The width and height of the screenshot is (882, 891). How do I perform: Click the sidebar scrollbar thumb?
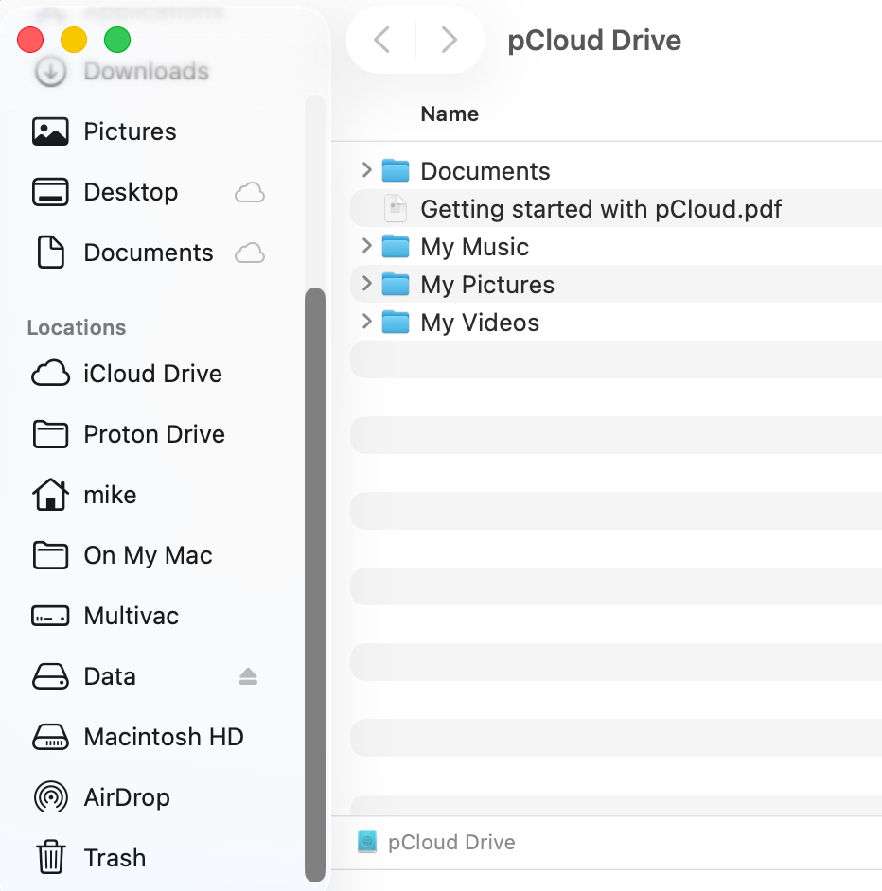coord(315,585)
